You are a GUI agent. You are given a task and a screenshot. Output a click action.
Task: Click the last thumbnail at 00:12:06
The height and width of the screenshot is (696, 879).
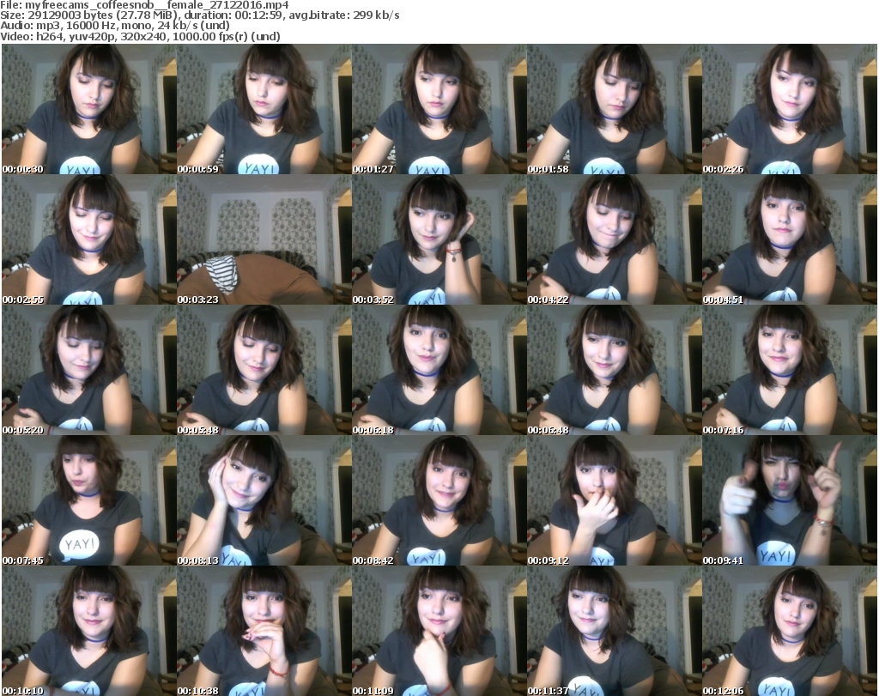coord(789,631)
